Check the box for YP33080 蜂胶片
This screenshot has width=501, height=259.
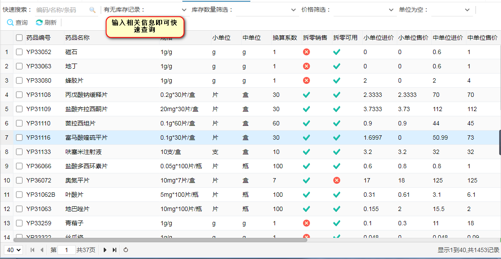pos(19,80)
